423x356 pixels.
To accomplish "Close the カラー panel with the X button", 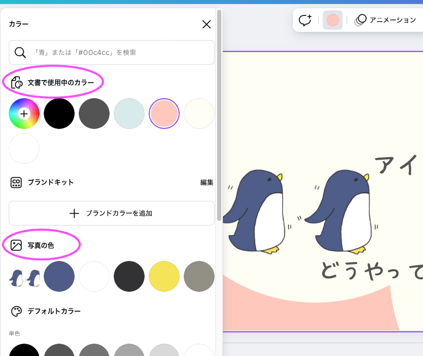I will (x=206, y=25).
